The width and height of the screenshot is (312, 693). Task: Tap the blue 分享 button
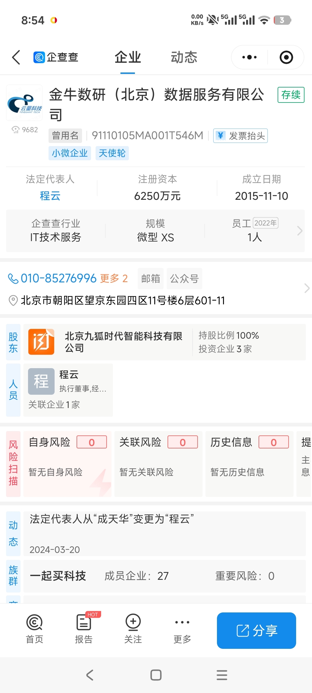[x=257, y=631]
